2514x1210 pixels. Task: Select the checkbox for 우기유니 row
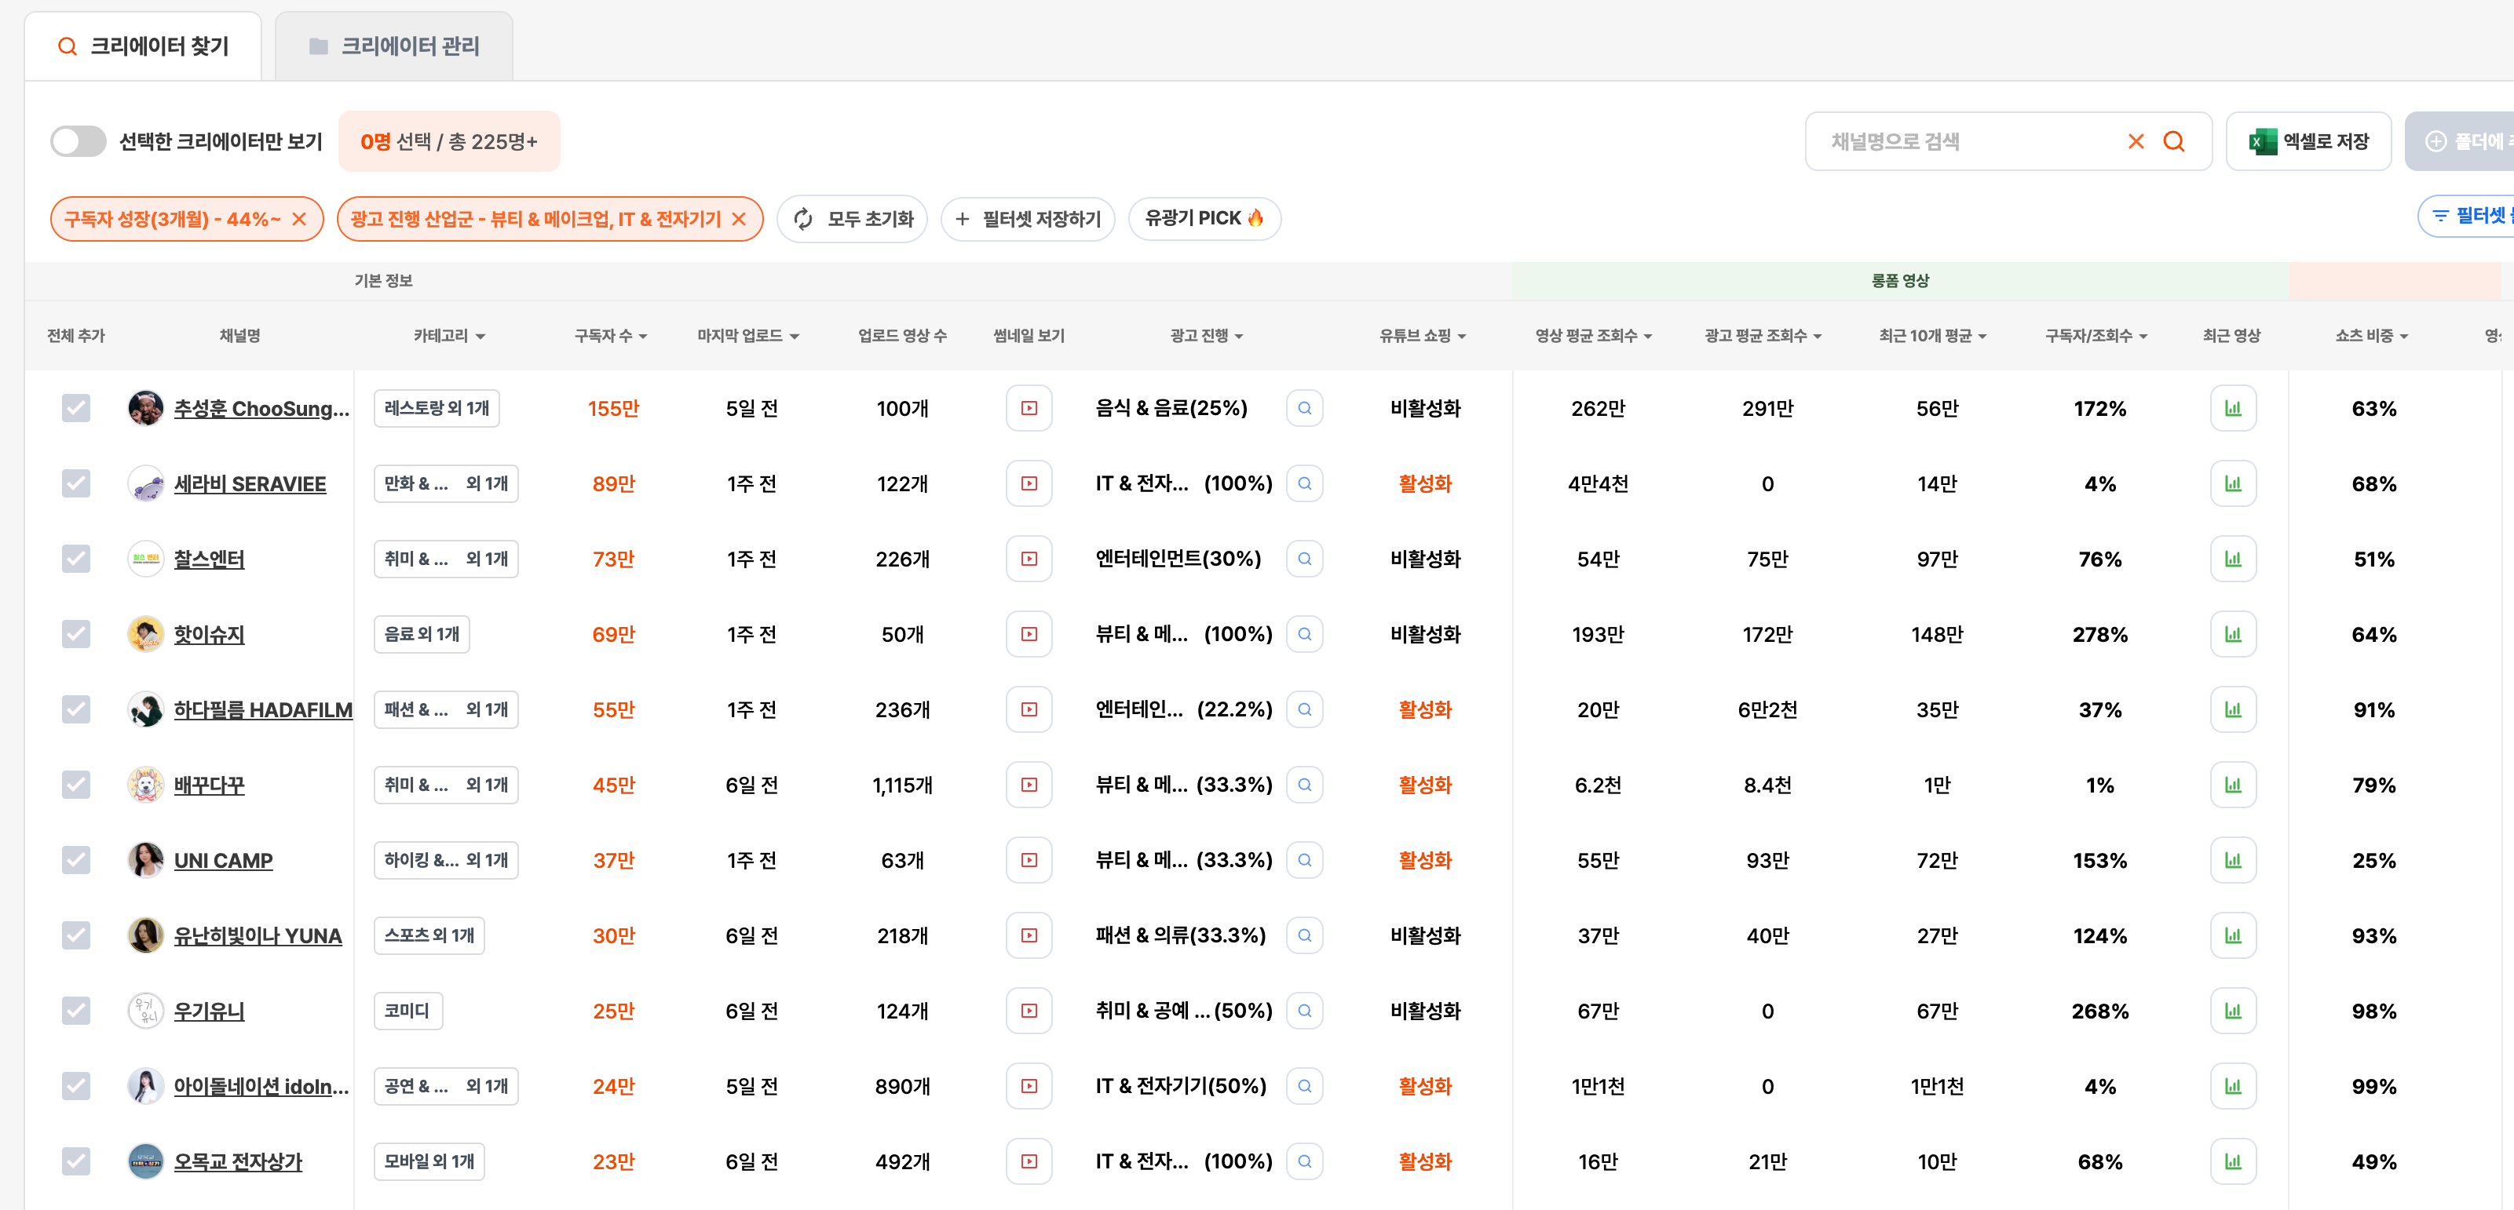[76, 1010]
